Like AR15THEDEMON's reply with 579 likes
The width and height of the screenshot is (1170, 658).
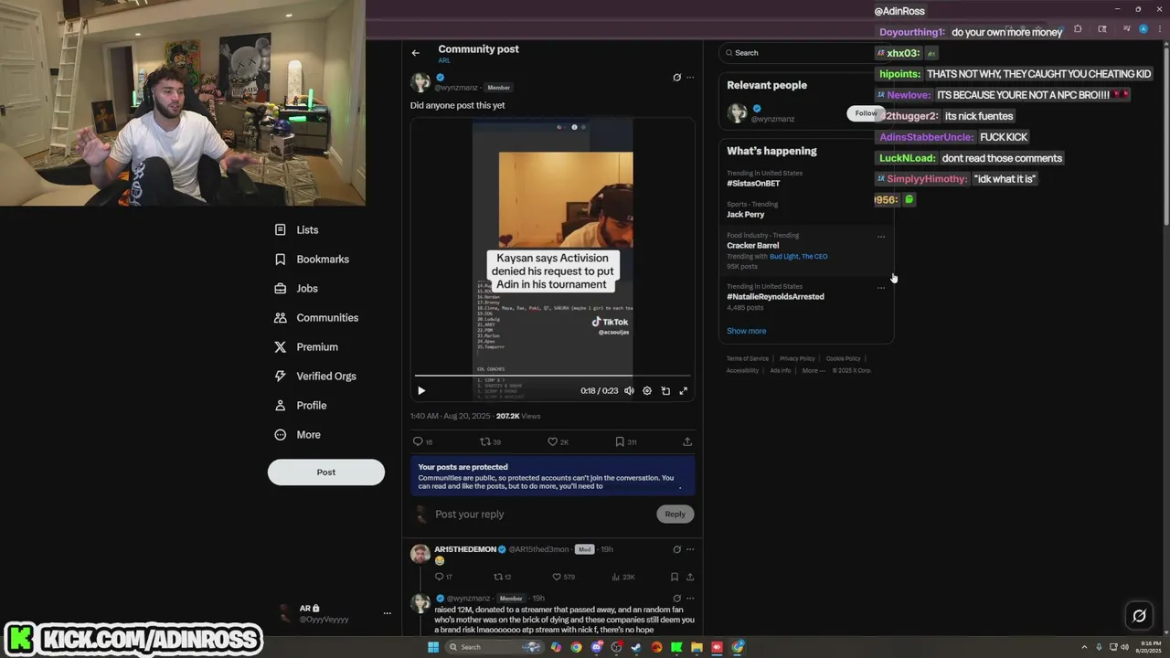563,577
